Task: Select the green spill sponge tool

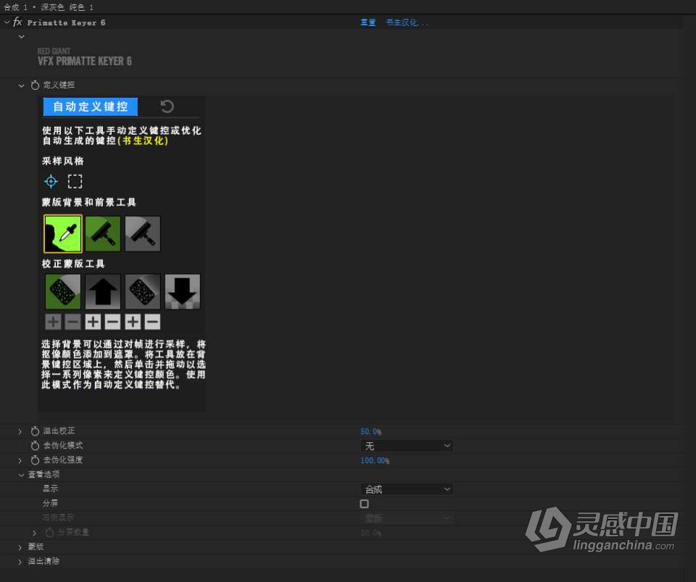Action: [63, 291]
